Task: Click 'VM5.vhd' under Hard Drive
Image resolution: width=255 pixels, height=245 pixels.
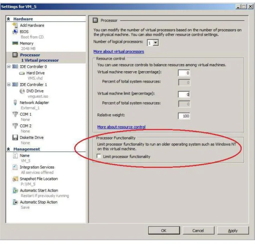Action: coord(35,78)
